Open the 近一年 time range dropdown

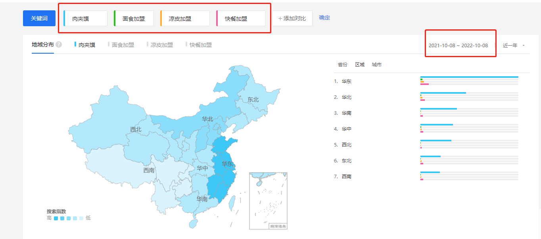pyautogui.click(x=514, y=45)
